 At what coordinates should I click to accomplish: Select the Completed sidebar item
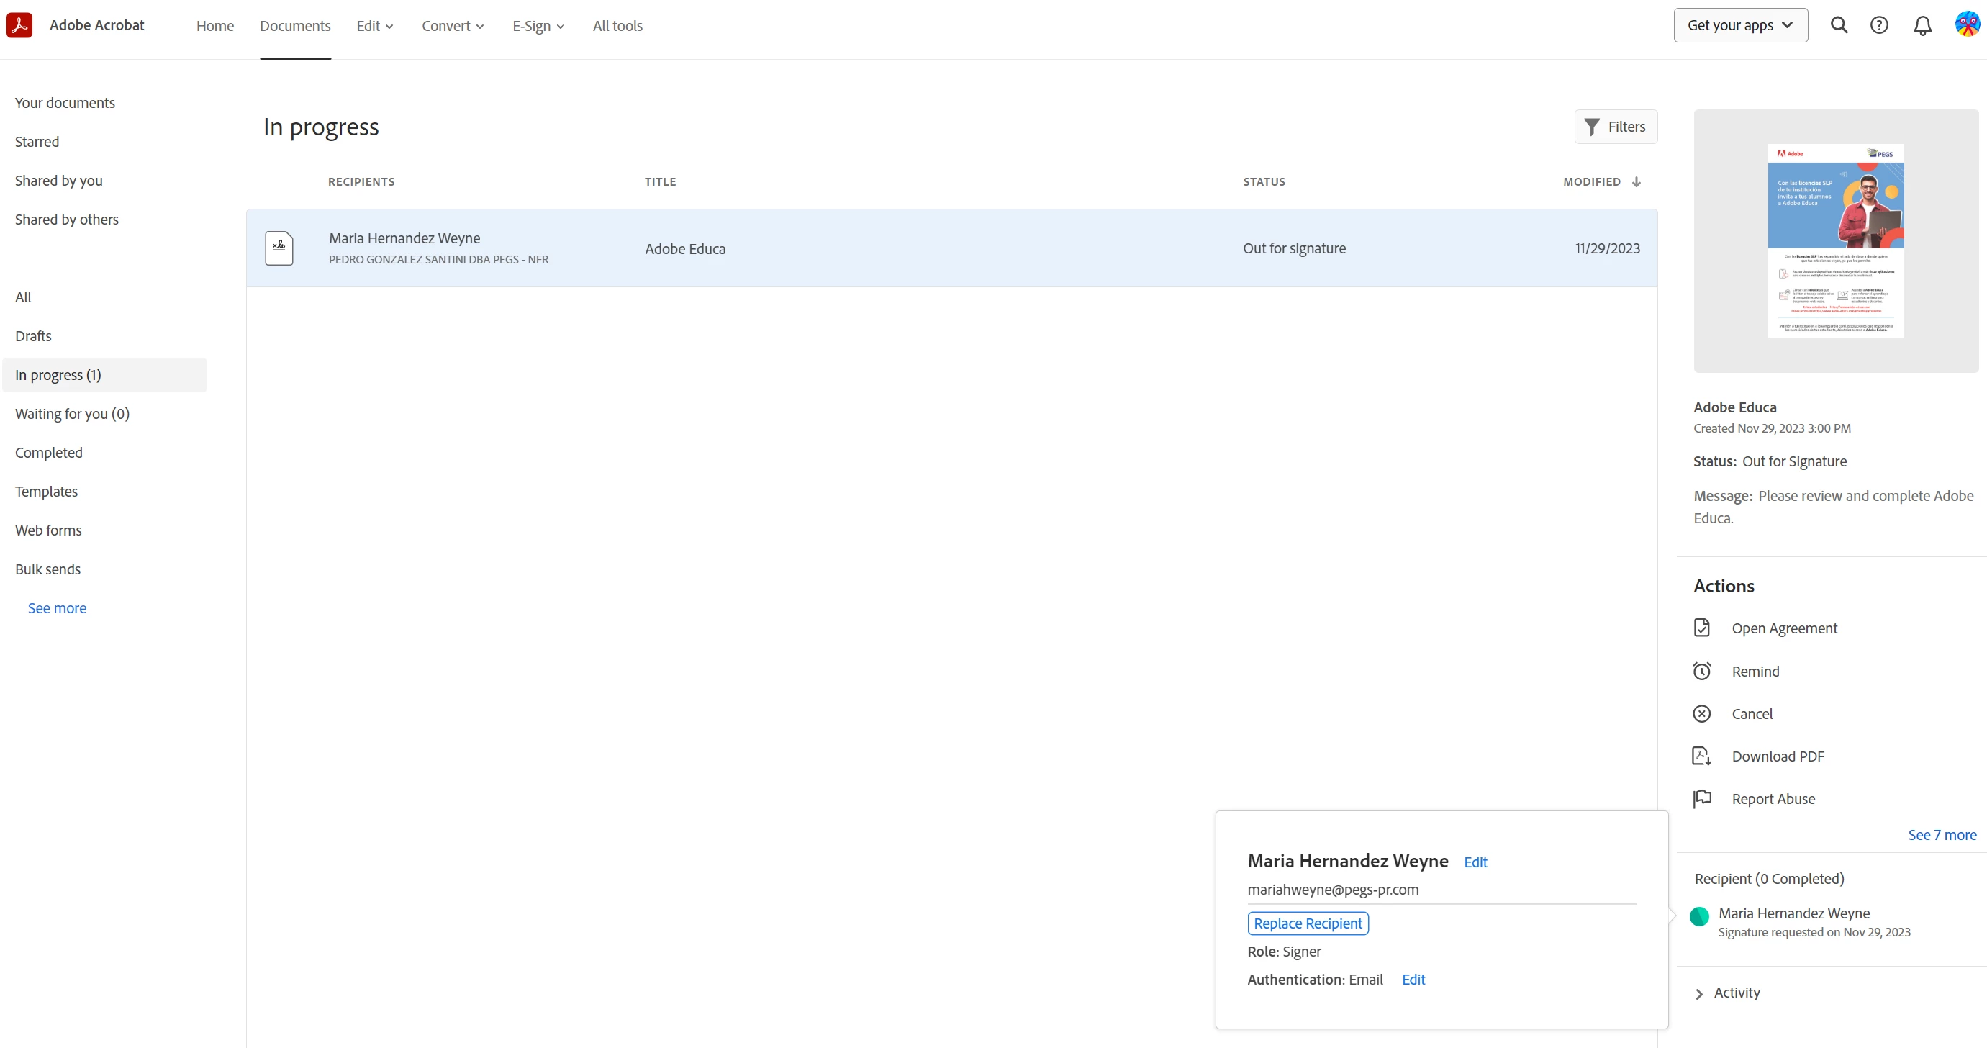point(49,452)
